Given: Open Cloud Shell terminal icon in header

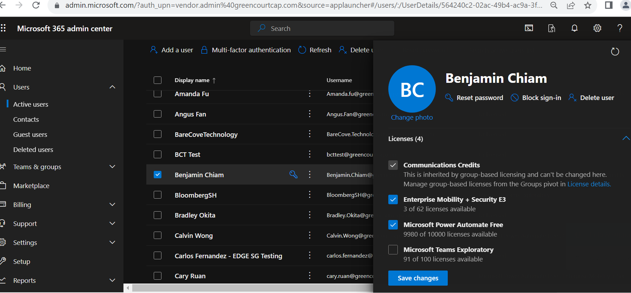Looking at the screenshot, I should tap(529, 28).
